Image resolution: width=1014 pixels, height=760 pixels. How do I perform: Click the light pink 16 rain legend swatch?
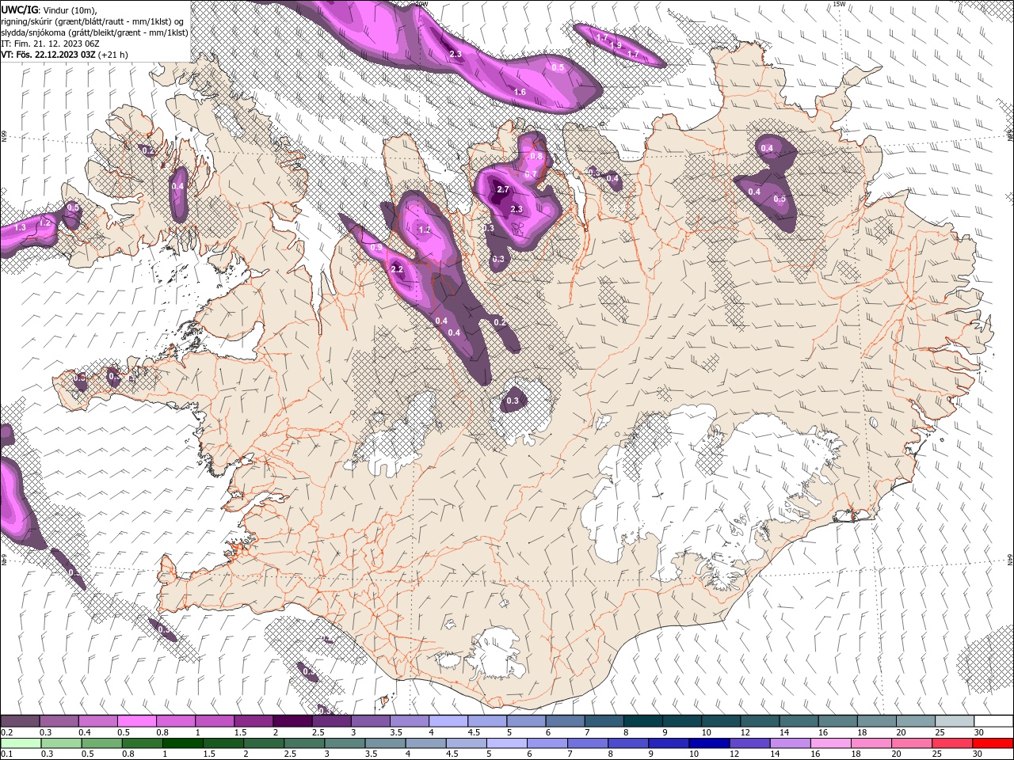[832, 743]
